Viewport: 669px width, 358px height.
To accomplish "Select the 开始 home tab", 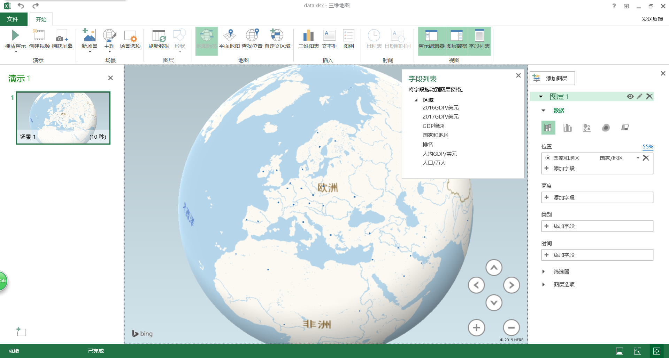I will [x=41, y=19].
